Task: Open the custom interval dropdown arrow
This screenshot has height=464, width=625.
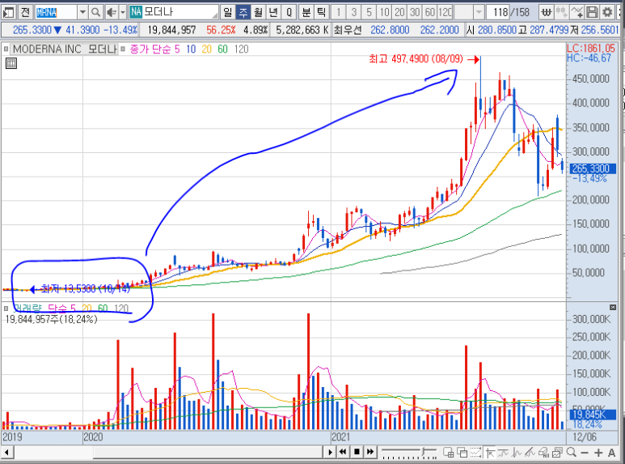Action: click(x=479, y=12)
